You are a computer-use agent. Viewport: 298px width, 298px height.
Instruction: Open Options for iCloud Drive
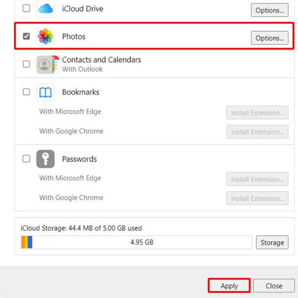click(x=269, y=10)
